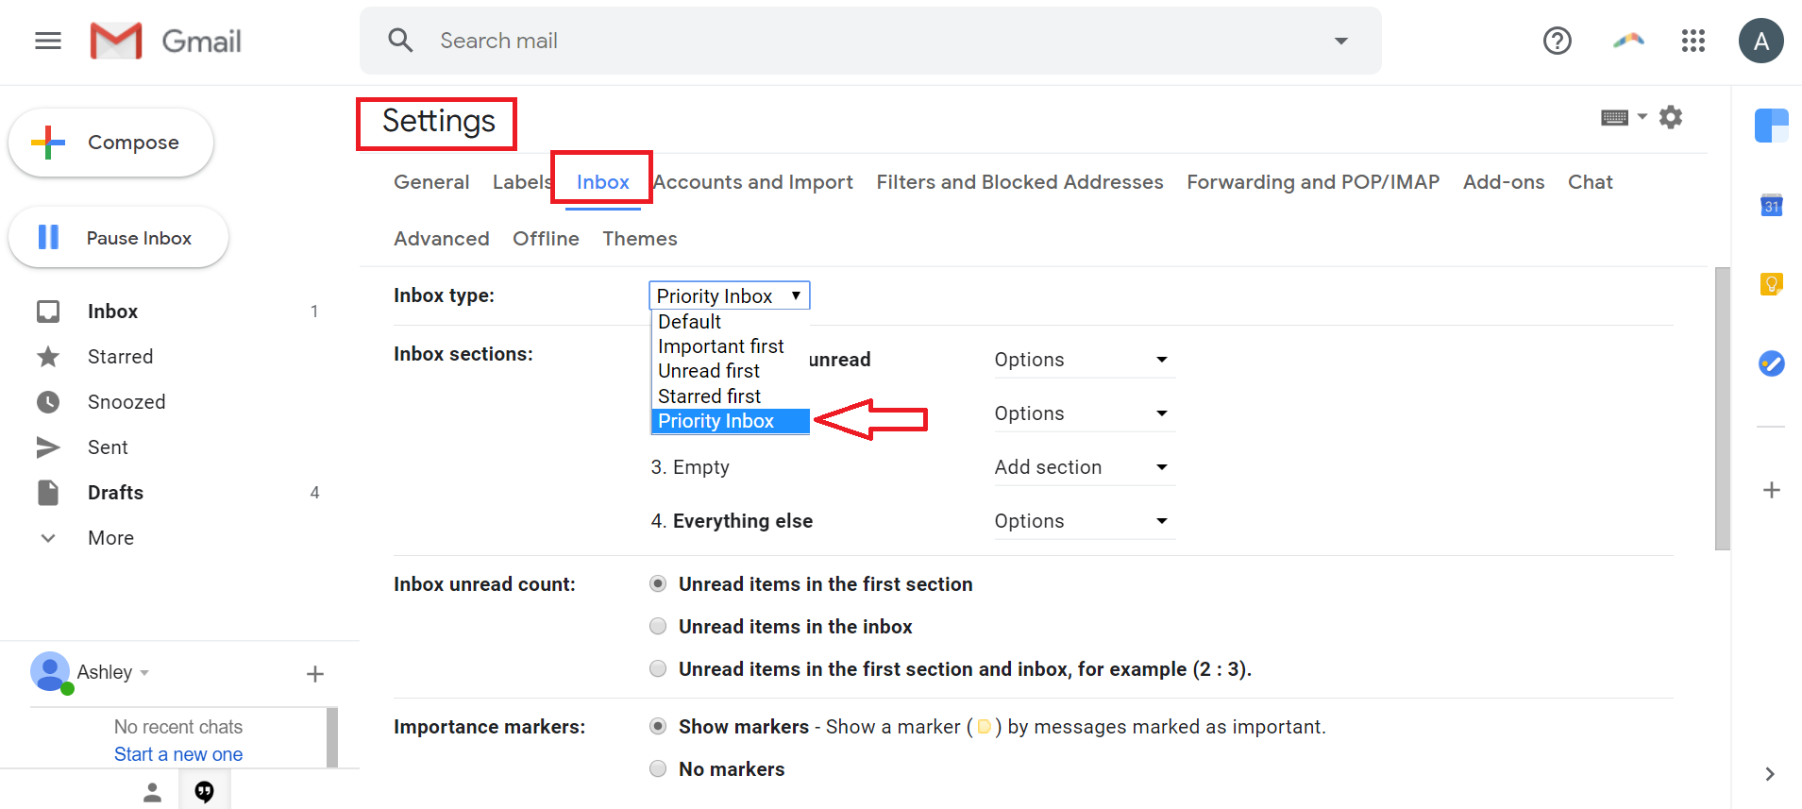Open the main menu hamburger icon
This screenshot has width=1802, height=809.
(x=48, y=41)
